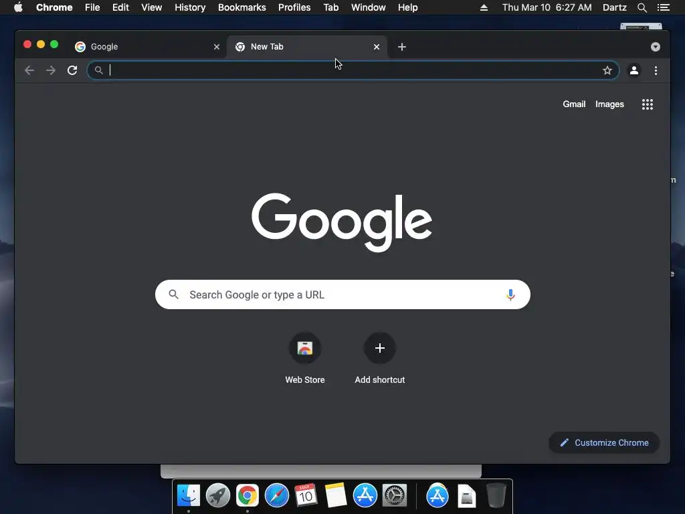This screenshot has width=685, height=514.
Task: Go back using the back arrow
Action: [x=29, y=70]
